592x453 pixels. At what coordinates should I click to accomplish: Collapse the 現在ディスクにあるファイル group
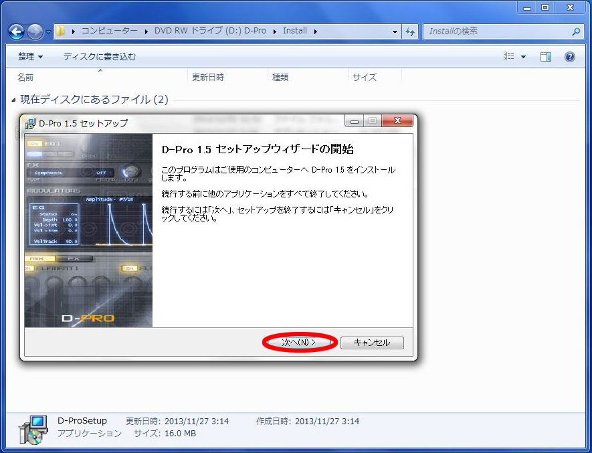click(x=13, y=100)
